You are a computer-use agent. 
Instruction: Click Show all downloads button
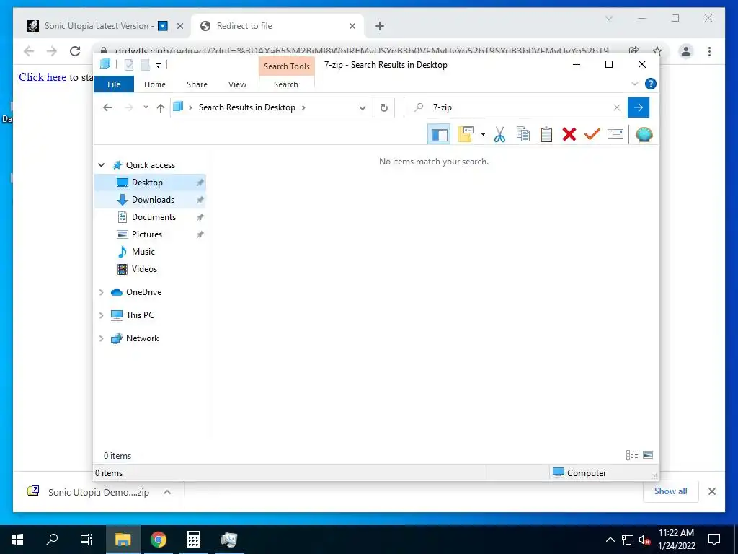pos(670,491)
